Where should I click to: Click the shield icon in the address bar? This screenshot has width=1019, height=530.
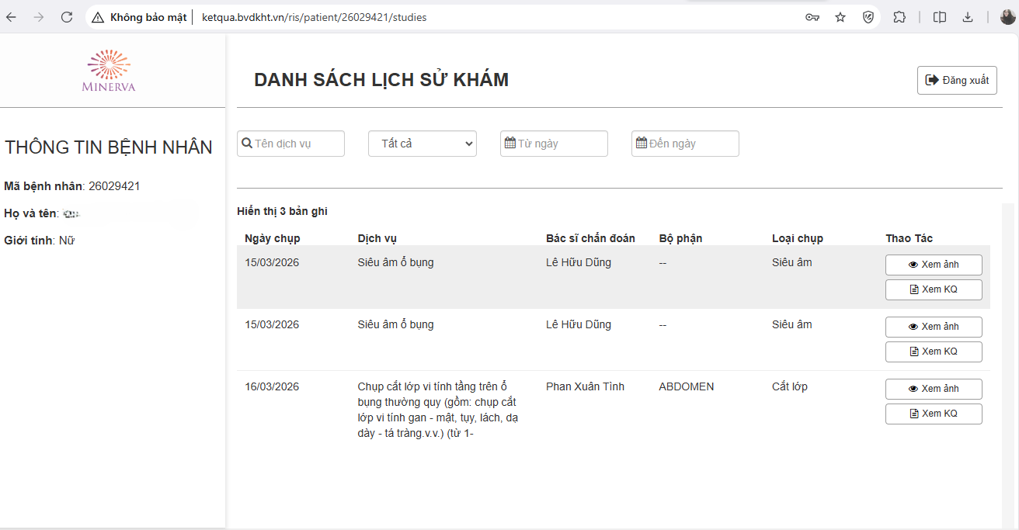click(x=868, y=17)
